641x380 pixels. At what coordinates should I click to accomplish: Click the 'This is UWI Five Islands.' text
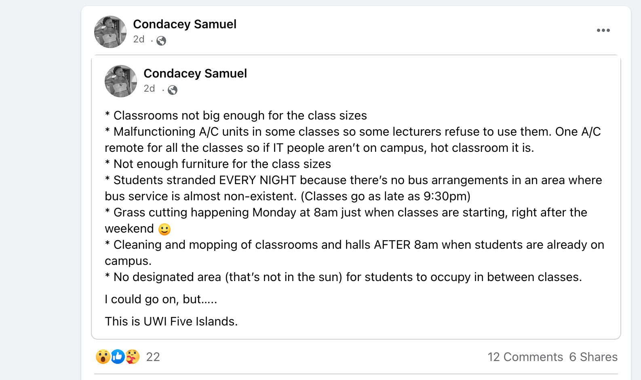coord(171,321)
